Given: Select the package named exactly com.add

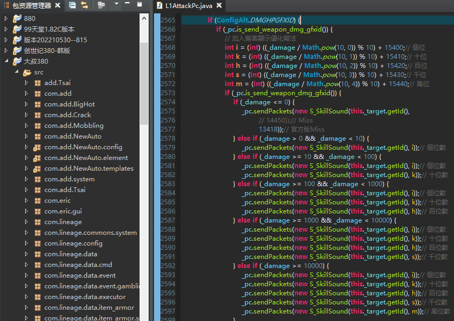Looking at the screenshot, I should [x=58, y=94].
